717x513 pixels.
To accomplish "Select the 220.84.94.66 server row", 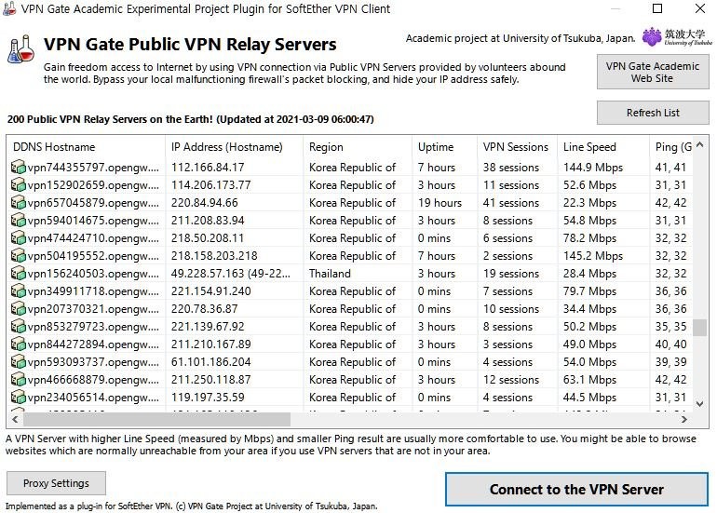I will point(350,203).
